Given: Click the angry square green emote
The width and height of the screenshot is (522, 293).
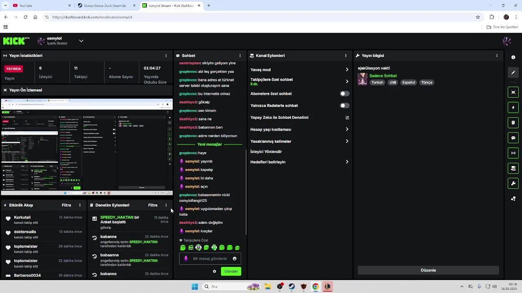Looking at the screenshot, I should (190, 247).
